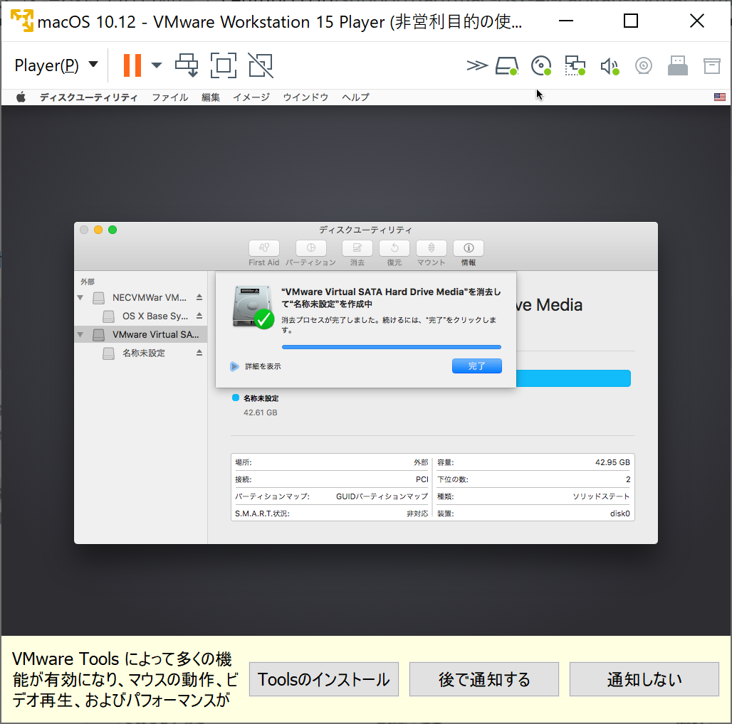The width and height of the screenshot is (732, 724).
Task: Click the 後で通知する button
Action: click(484, 679)
